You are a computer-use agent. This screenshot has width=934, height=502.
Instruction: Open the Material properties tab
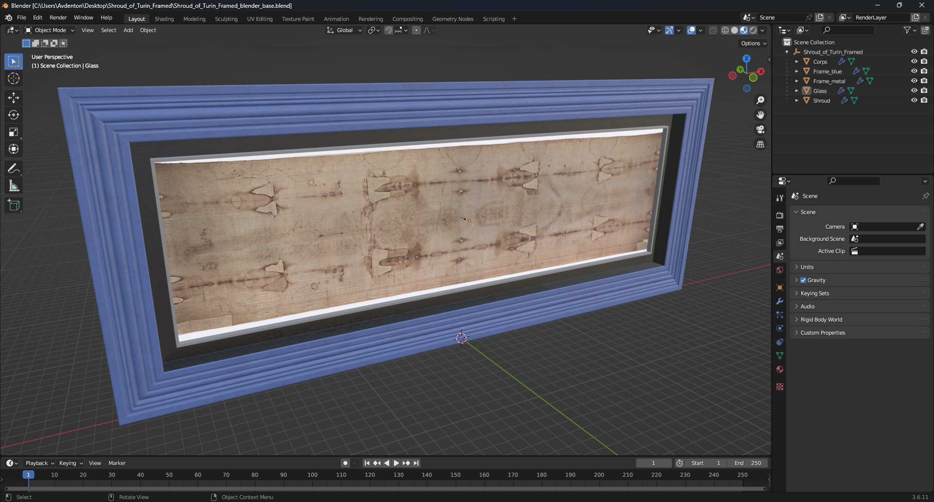(x=780, y=369)
